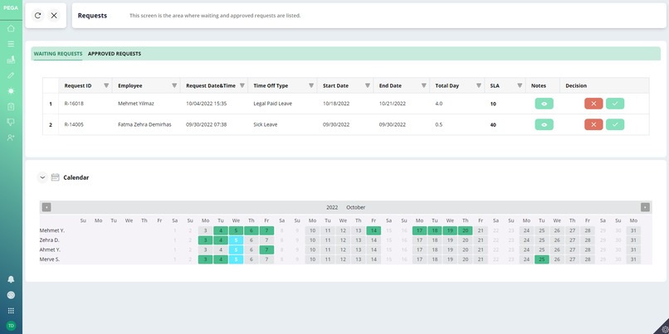This screenshot has height=334, width=669.
Task: Click end date 10/21/2022
Action: pyautogui.click(x=393, y=104)
